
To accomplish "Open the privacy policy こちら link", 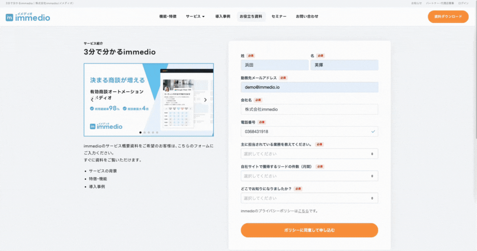I will [303, 211].
